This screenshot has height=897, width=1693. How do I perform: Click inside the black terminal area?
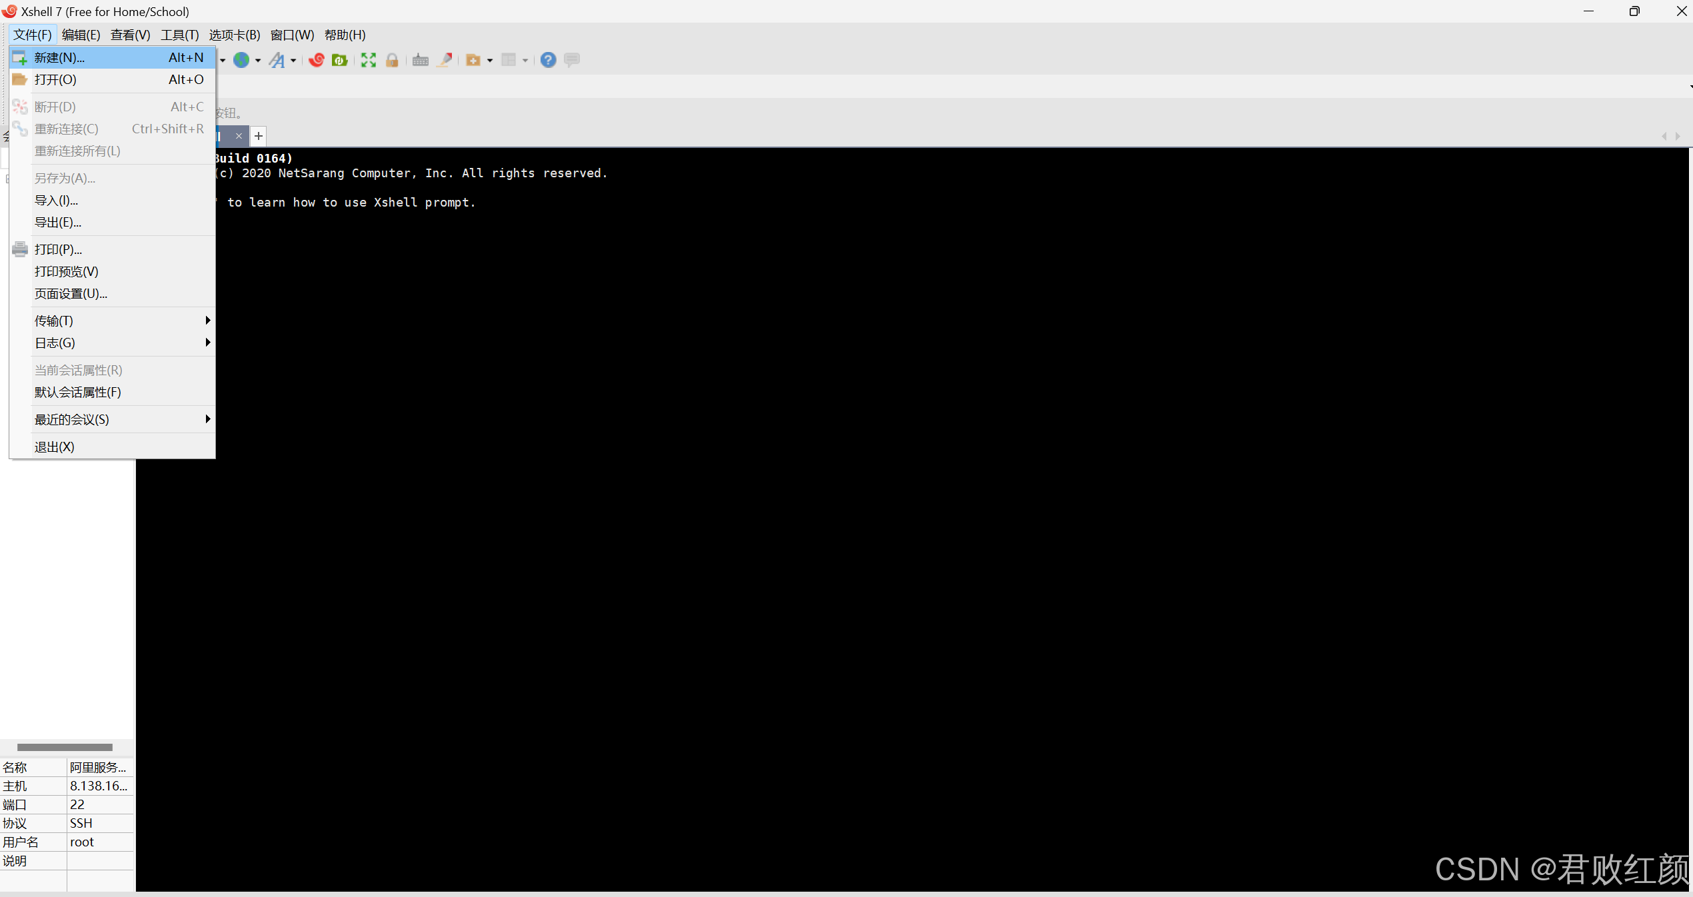(x=913, y=520)
